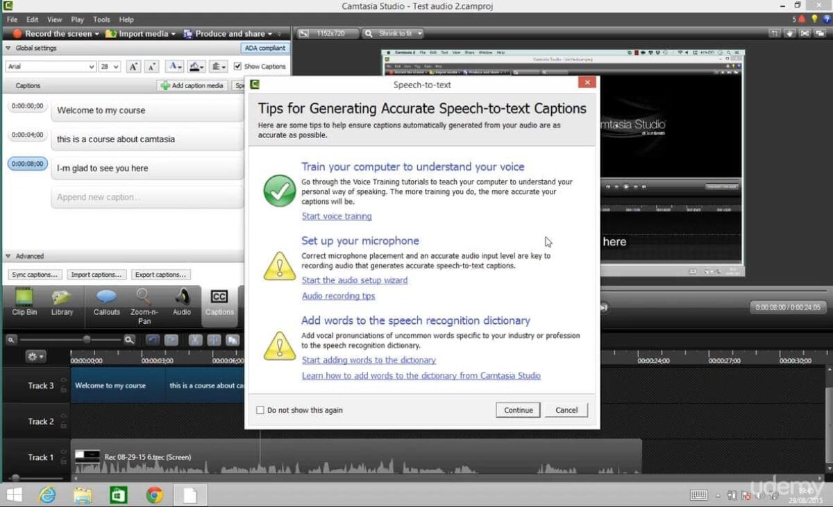Zoom in on the timeline with the magnifier

pos(129,339)
